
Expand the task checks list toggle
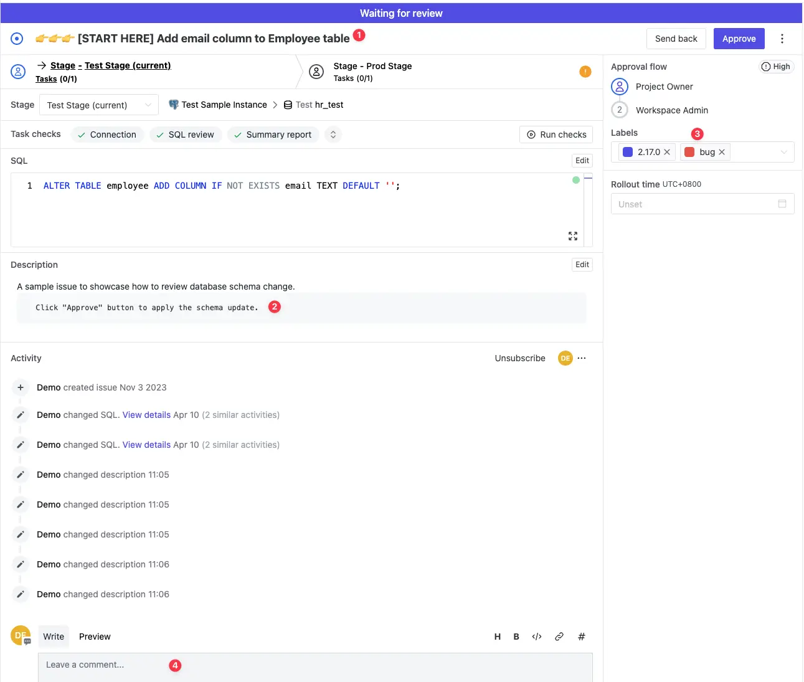click(x=333, y=135)
